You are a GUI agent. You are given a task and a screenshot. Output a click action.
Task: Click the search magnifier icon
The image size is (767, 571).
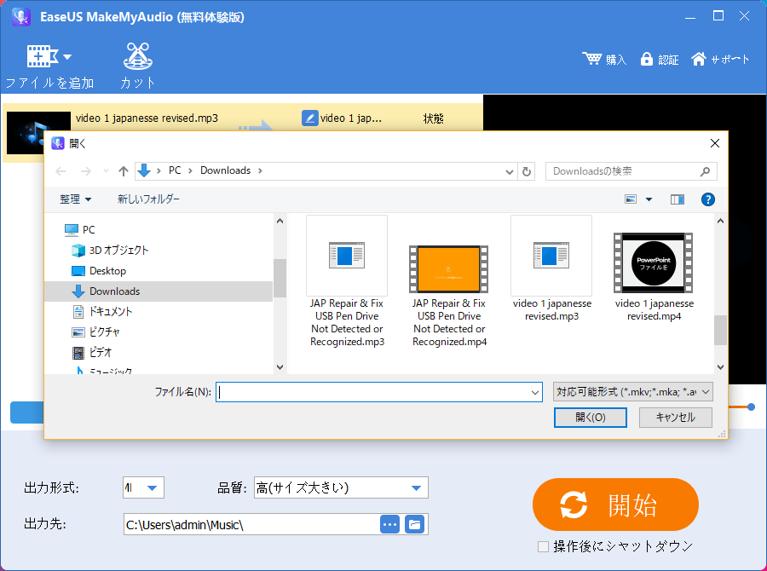click(705, 171)
